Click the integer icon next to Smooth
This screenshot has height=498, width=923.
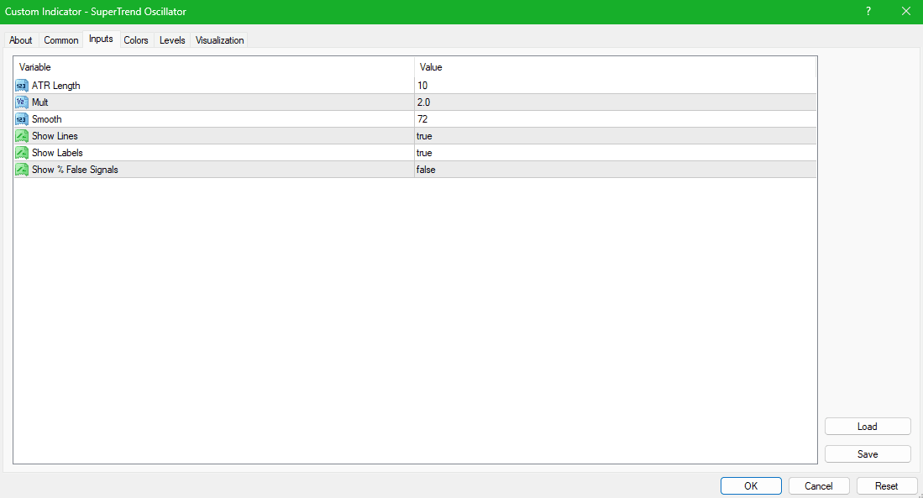(21, 118)
